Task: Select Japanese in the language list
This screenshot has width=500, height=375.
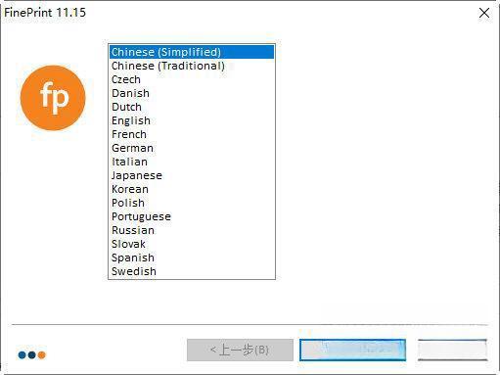Action: click(x=192, y=175)
